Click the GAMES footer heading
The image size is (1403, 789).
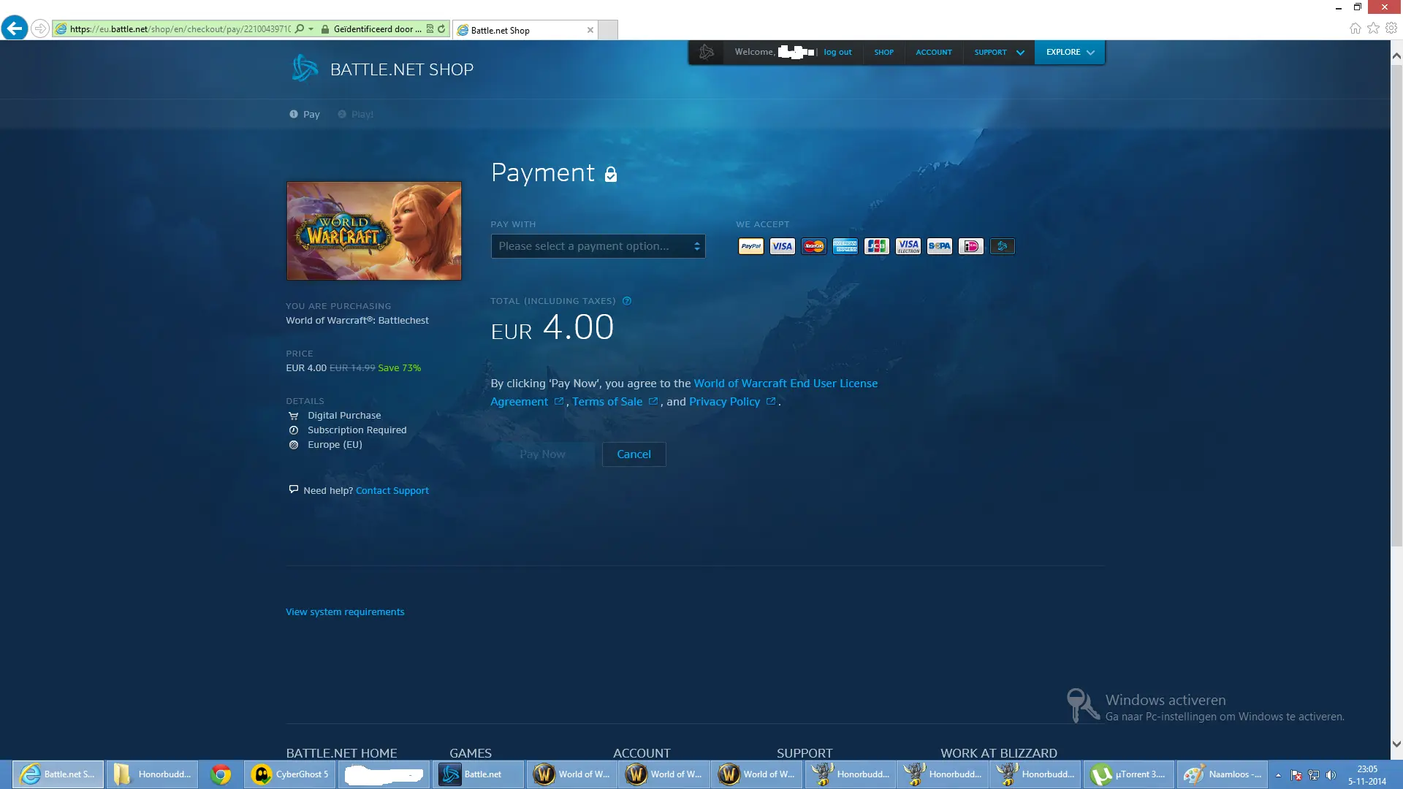tap(471, 753)
